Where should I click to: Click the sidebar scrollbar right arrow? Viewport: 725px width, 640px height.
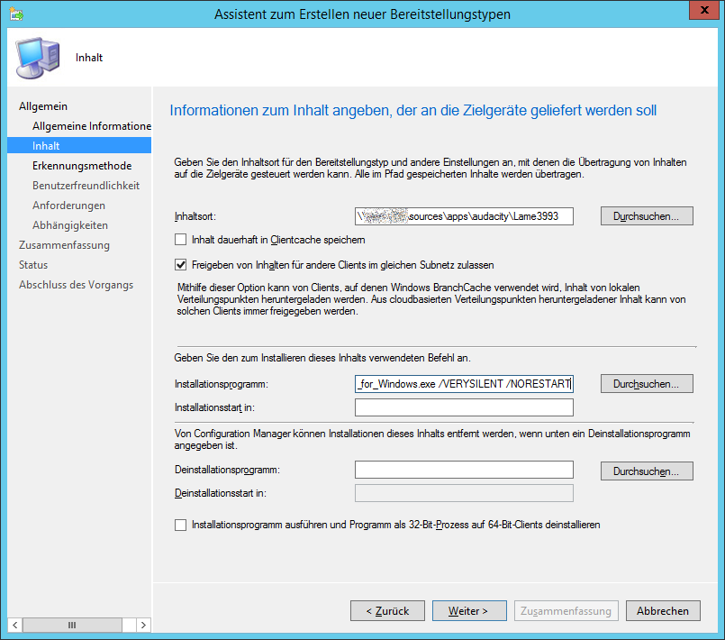pyautogui.click(x=143, y=625)
